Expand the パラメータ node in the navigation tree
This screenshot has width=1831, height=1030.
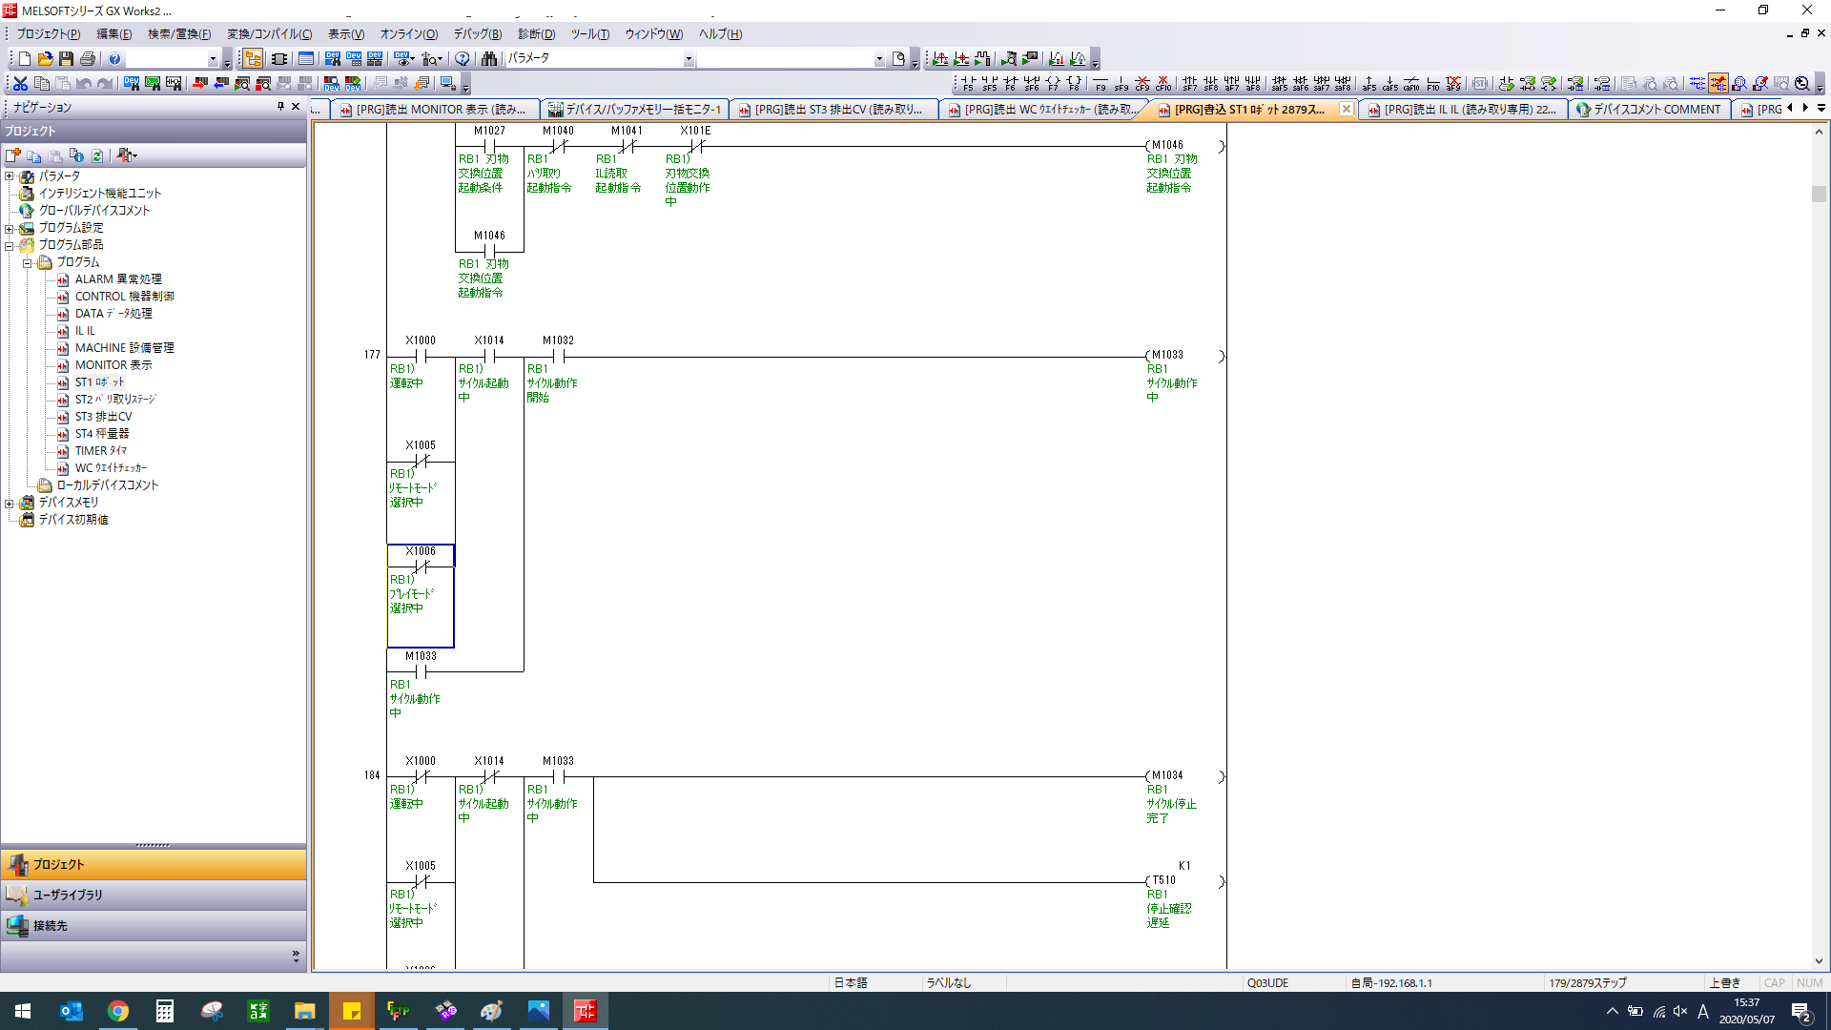click(8, 175)
